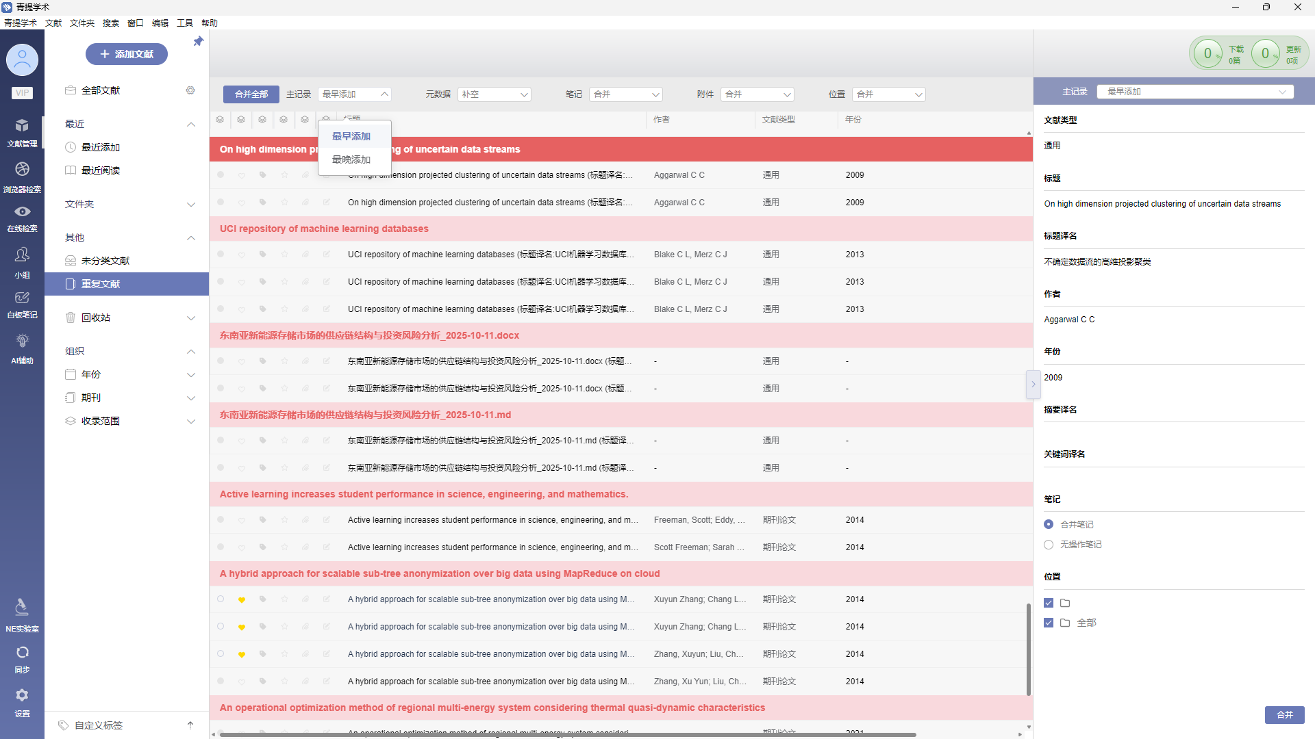Screen dimensions: 1315x739
Task: Click the yellow heart on the first hybrid approach row
Action: (242, 600)
